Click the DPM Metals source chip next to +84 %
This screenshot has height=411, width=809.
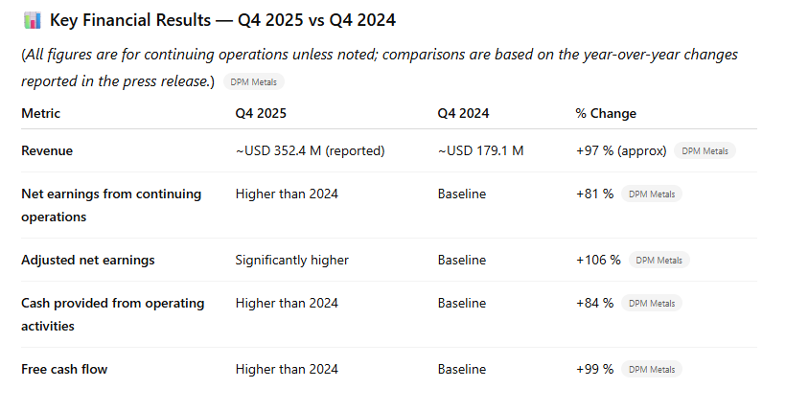(x=651, y=304)
